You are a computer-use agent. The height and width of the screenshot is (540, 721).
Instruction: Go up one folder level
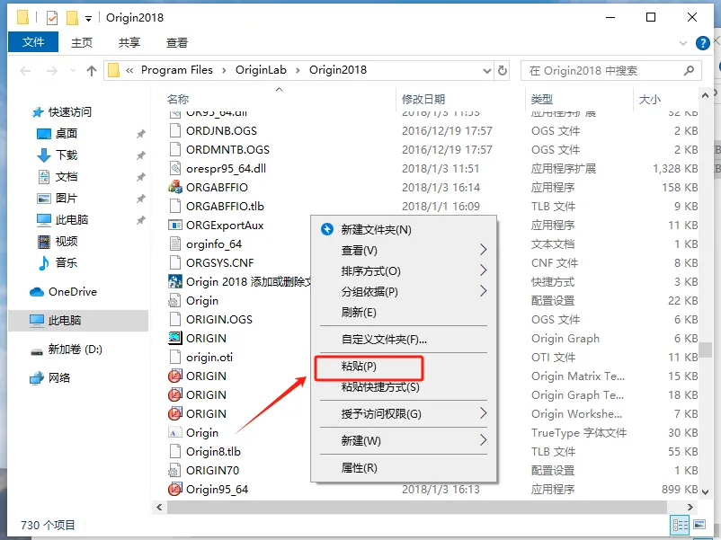92,70
